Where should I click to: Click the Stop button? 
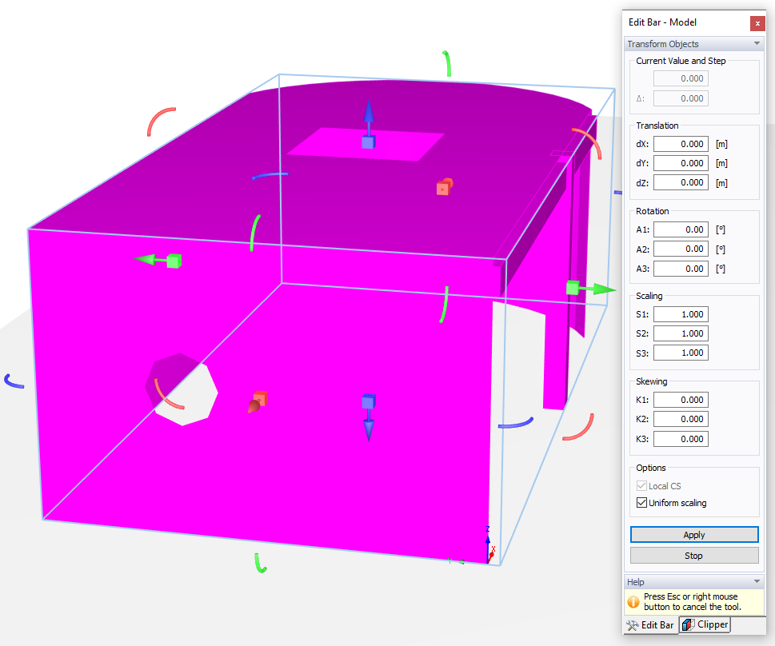coord(694,556)
